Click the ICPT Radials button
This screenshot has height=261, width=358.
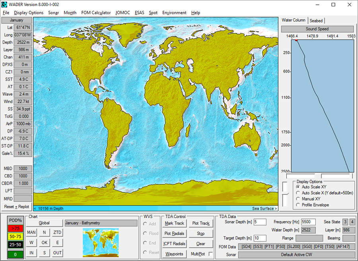174,244
